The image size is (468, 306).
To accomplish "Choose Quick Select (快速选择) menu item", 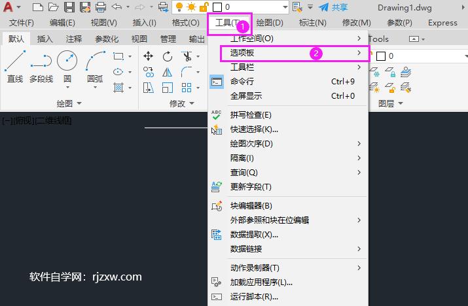I will click(288, 129).
